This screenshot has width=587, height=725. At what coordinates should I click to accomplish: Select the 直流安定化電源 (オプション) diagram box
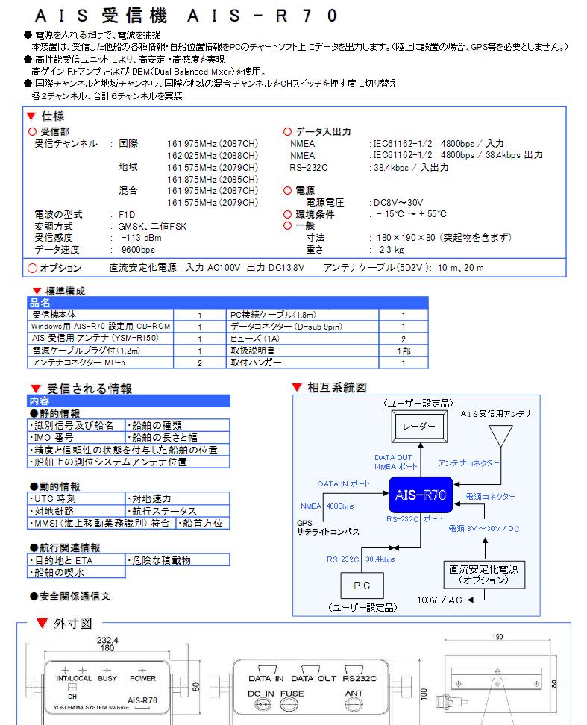pos(484,575)
